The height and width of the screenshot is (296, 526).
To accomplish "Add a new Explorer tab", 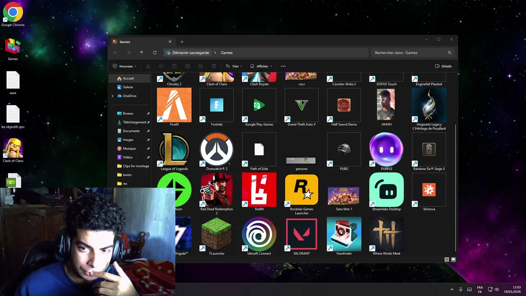I will pyautogui.click(x=182, y=42).
